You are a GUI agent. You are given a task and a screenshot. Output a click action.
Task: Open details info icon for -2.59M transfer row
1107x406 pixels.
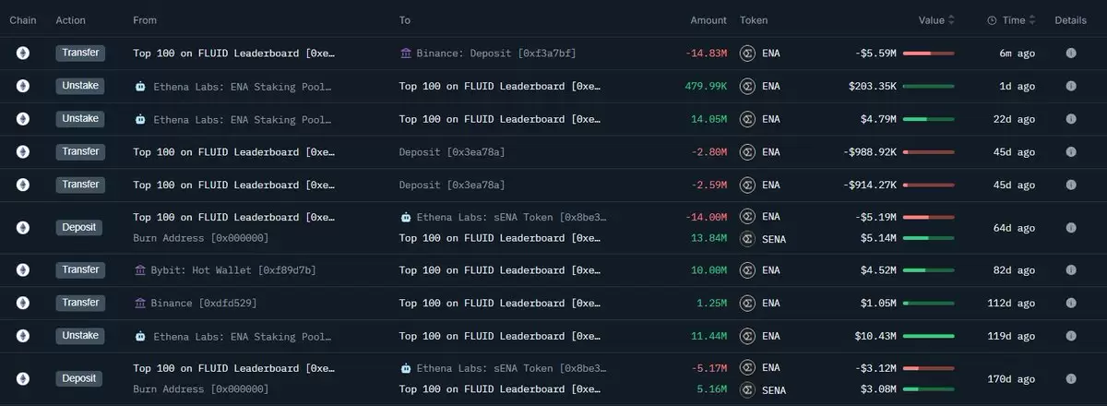[x=1071, y=185]
